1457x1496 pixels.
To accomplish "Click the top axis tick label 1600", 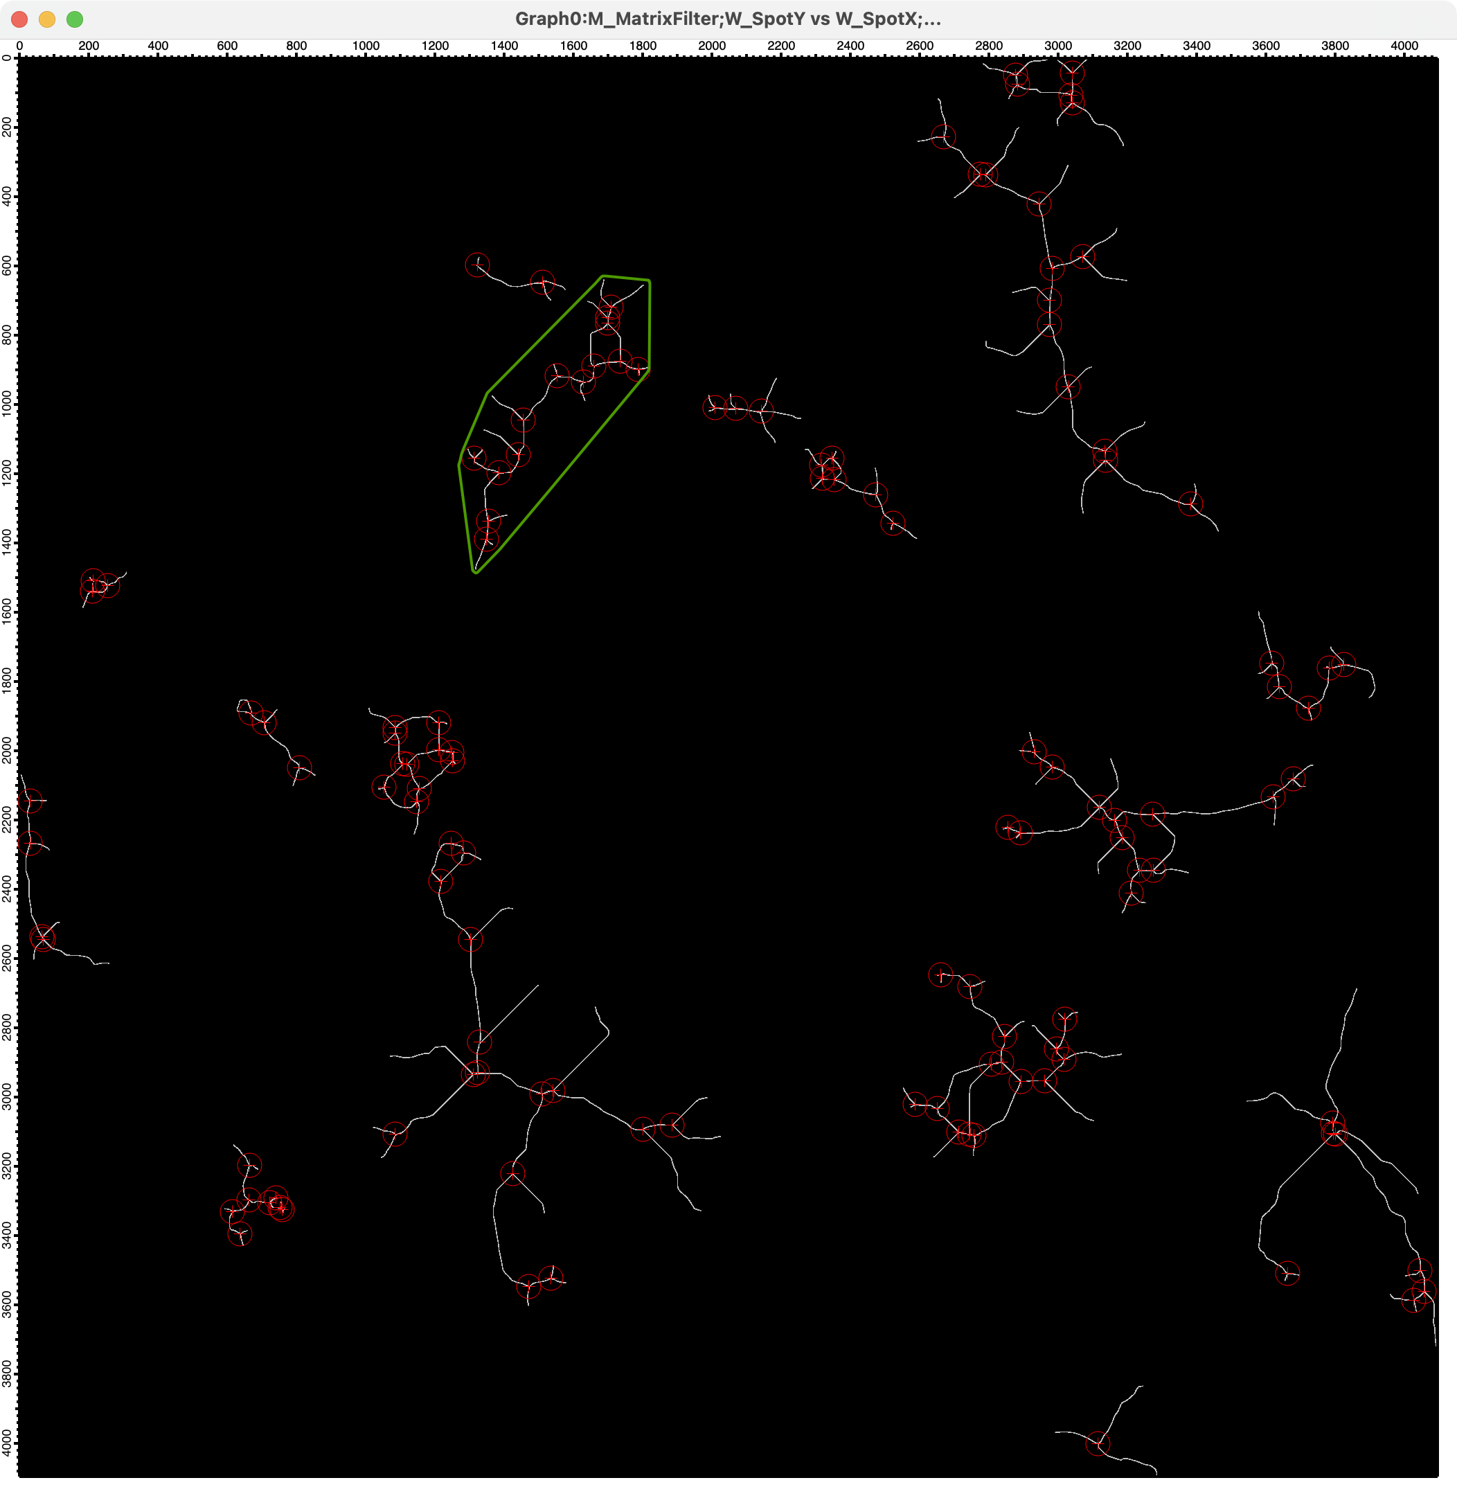I will [574, 46].
